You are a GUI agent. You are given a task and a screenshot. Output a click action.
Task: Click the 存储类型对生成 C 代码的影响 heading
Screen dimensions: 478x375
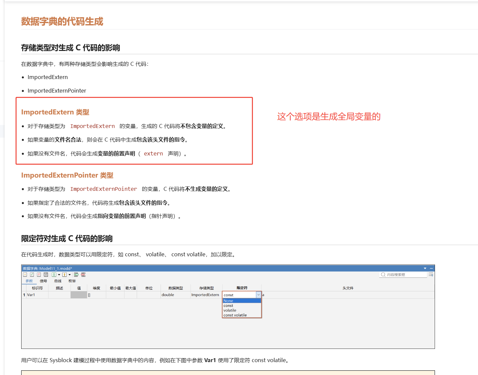click(71, 48)
